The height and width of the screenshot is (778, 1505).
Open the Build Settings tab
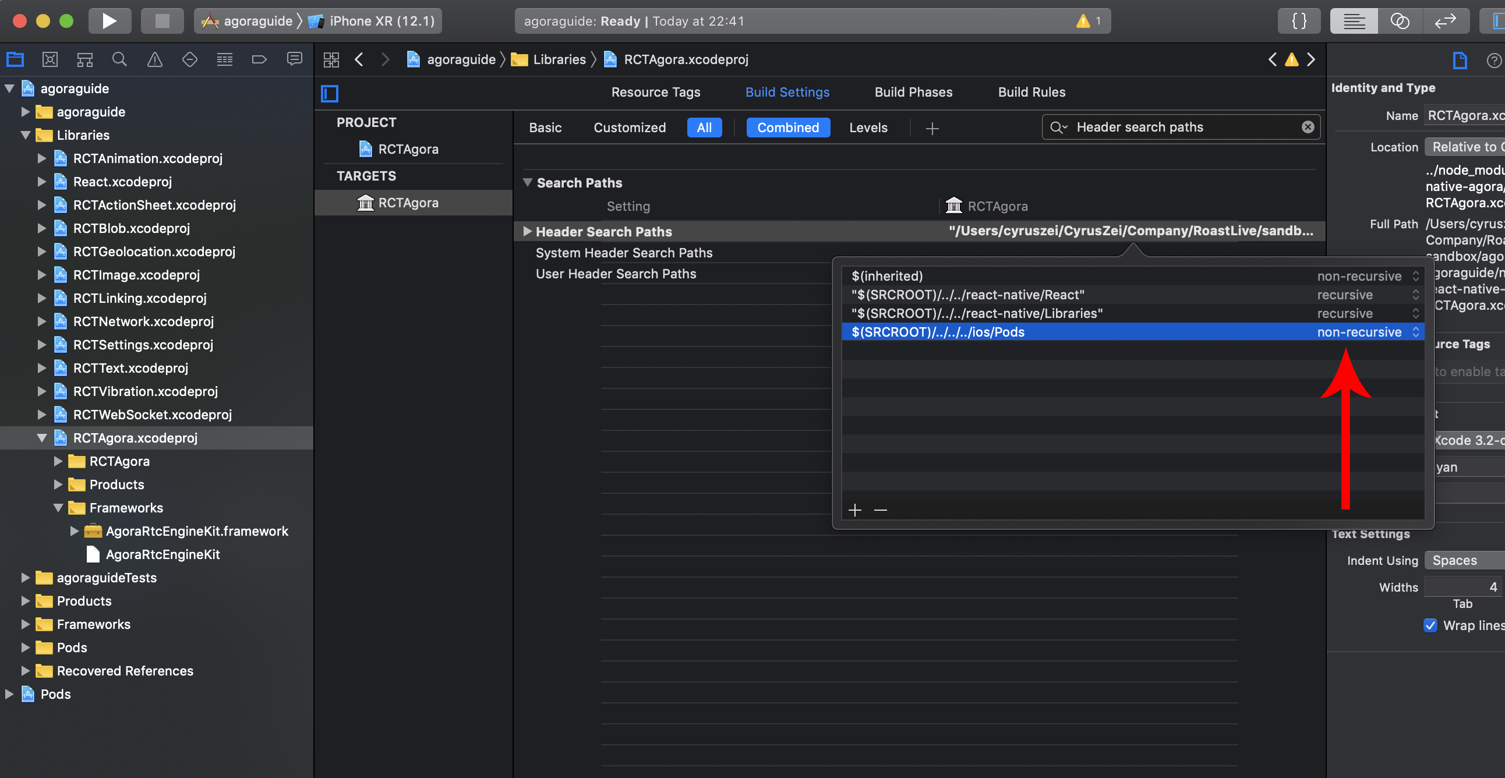[x=787, y=91]
